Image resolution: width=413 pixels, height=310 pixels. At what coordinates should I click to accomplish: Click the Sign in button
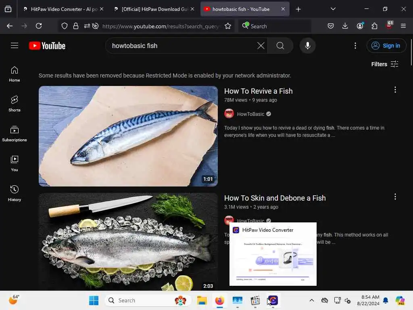(386, 46)
